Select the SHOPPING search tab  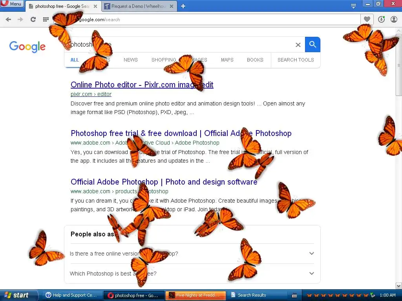click(x=164, y=60)
